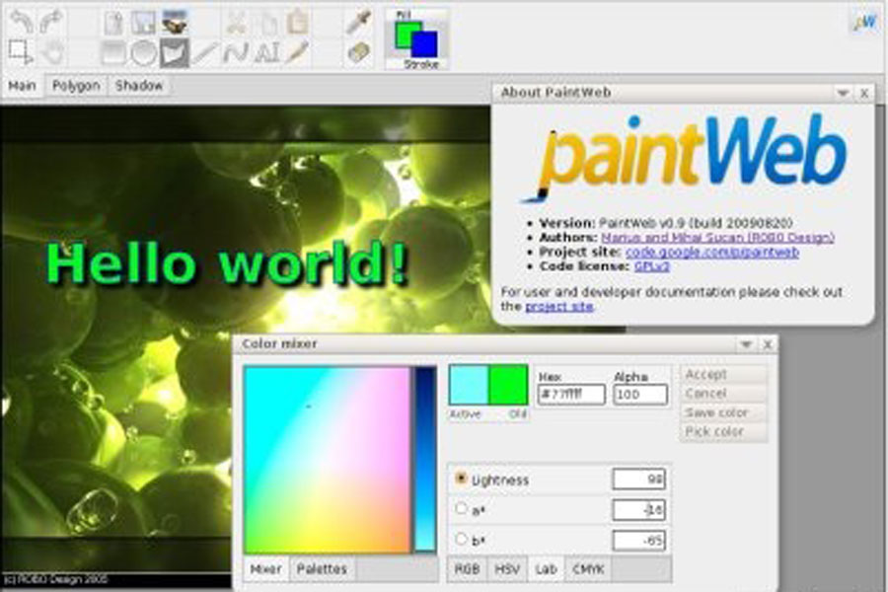Screen dimensions: 888x592
Task: Open the Shadow tab
Action: (139, 86)
